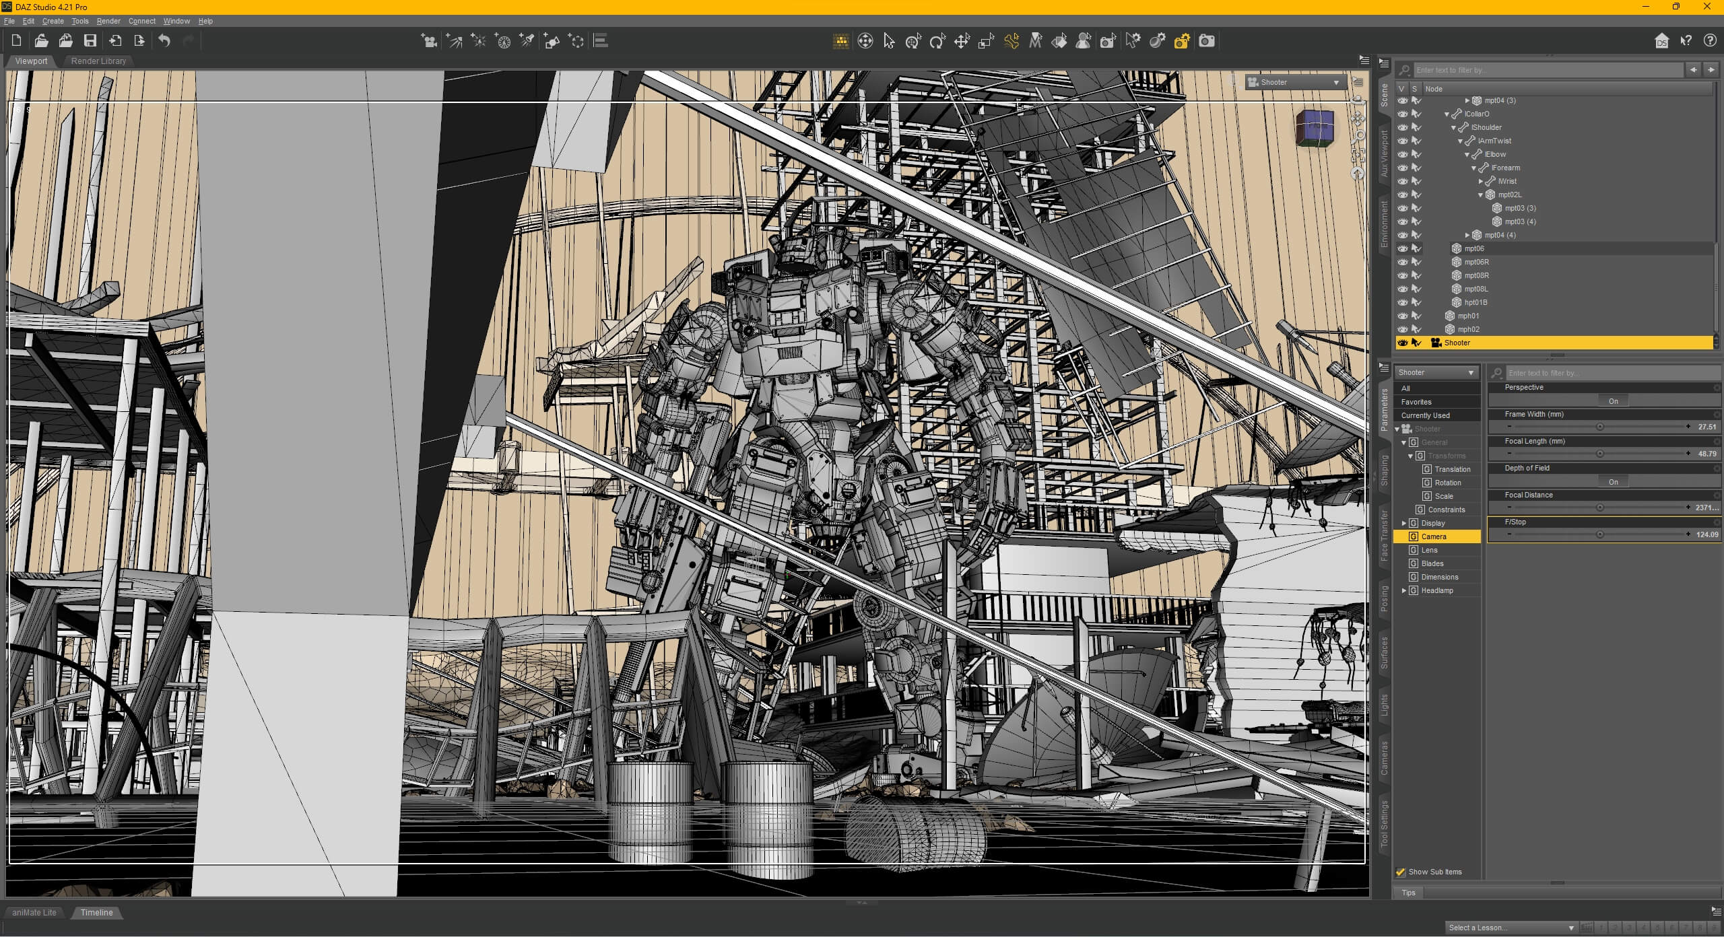Expand the mpt04 (4) tree node
This screenshot has width=1724, height=937.
1467,235
